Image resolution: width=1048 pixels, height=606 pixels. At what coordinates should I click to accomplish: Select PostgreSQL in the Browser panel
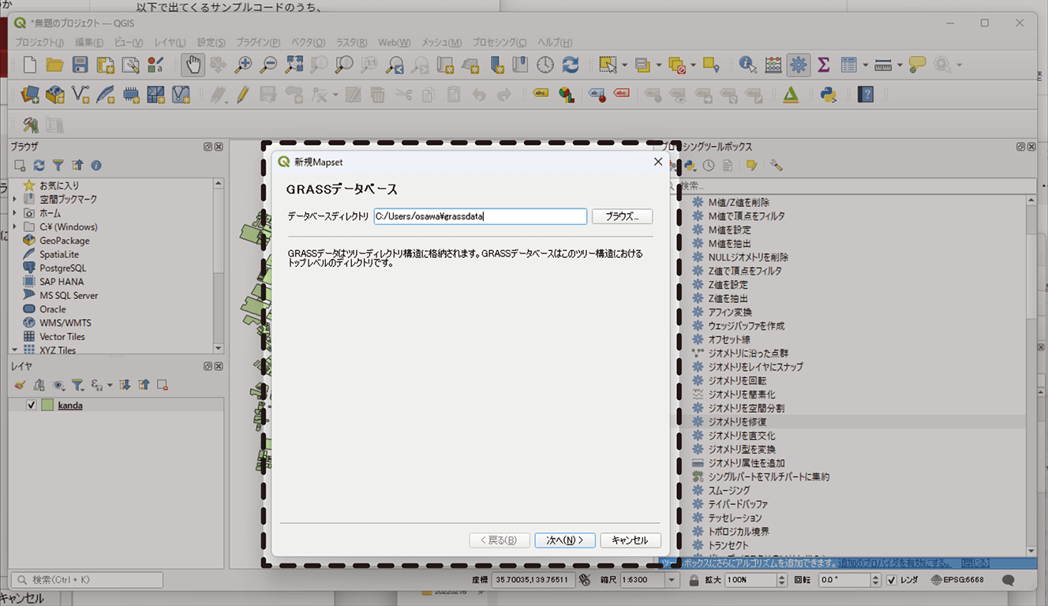click(63, 268)
